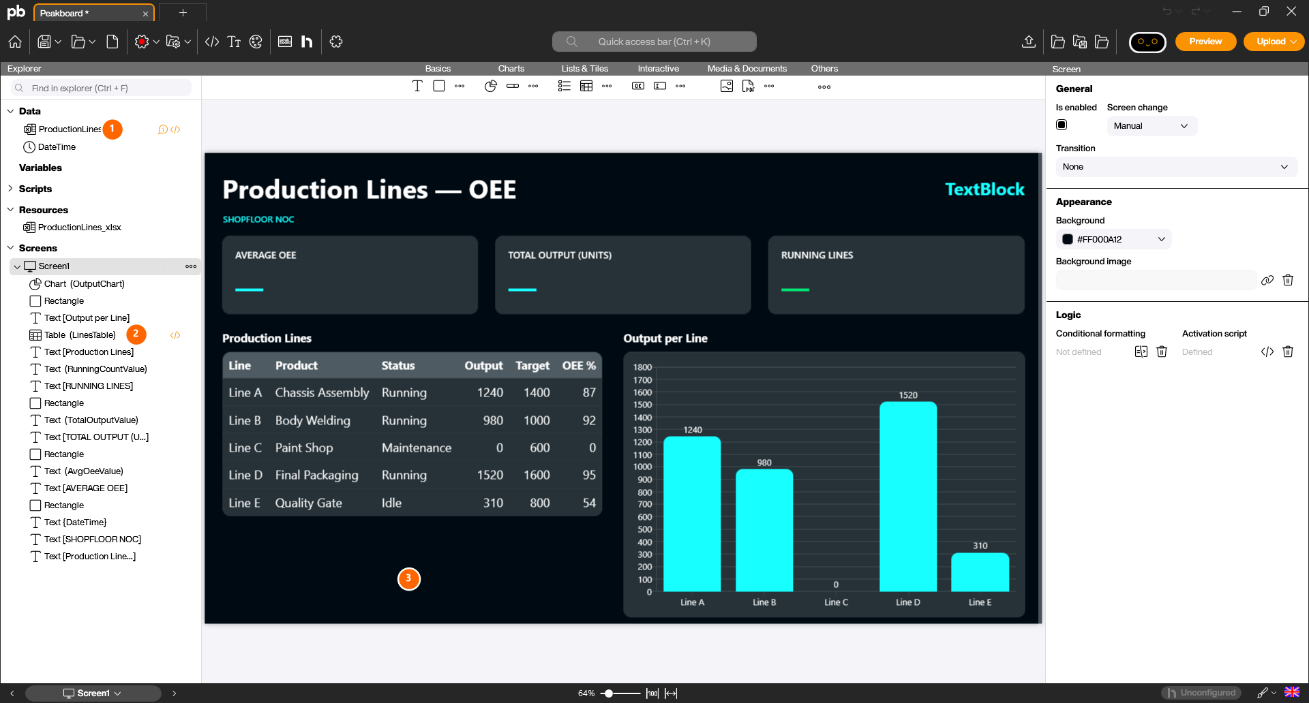Collapse the Screens section
Image resolution: width=1309 pixels, height=703 pixels.
pyautogui.click(x=10, y=248)
